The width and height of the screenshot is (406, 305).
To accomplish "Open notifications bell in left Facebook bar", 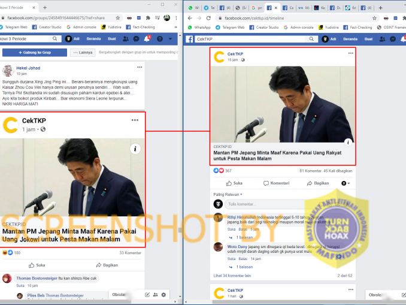I will 147,39.
